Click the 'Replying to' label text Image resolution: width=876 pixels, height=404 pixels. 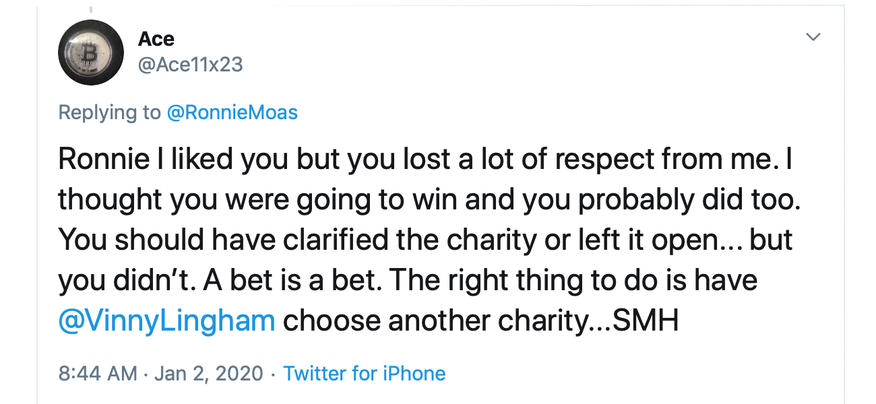pyautogui.click(x=110, y=112)
